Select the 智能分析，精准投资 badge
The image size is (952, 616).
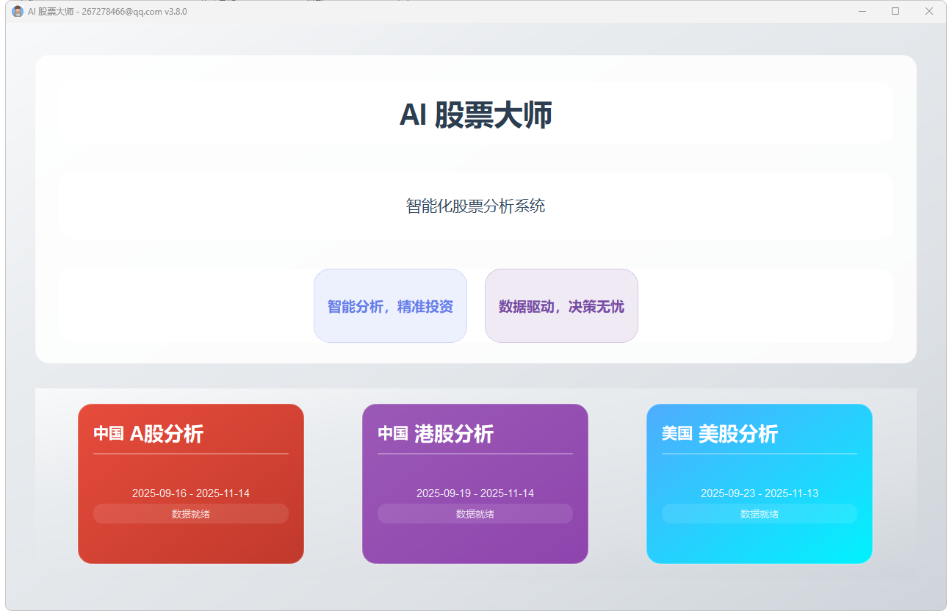coord(390,305)
